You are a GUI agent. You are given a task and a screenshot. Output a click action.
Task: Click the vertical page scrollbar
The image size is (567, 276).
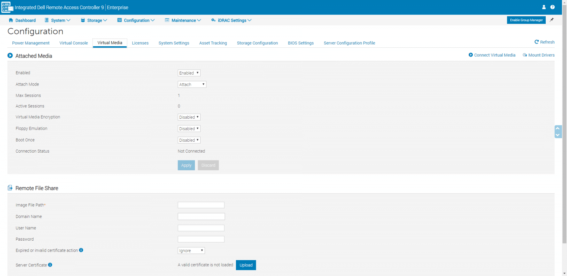(565, 124)
